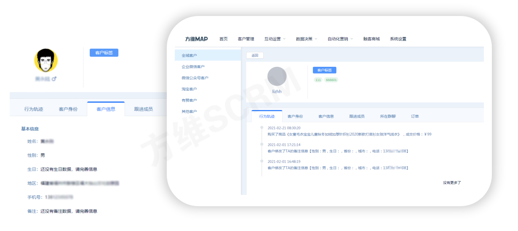Open the 首页 menu item

[223, 39]
